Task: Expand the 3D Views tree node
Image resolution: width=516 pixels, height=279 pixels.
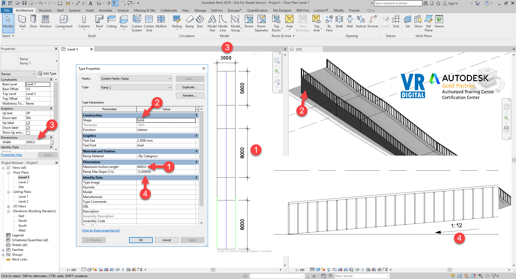Action: pyautogui.click(x=8, y=207)
